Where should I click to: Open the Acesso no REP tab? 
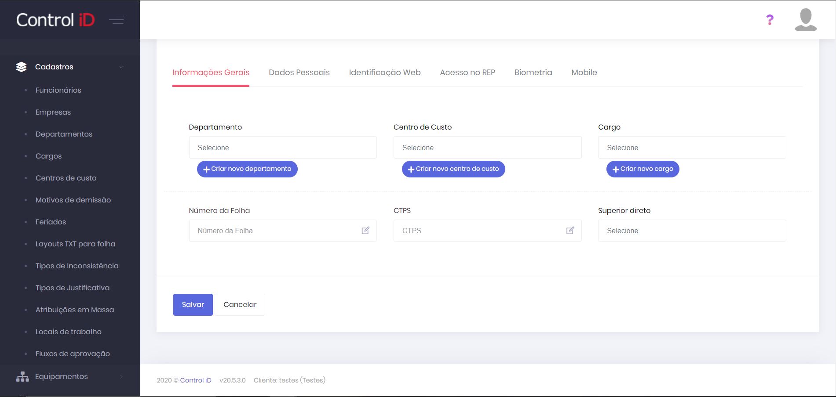[467, 72]
